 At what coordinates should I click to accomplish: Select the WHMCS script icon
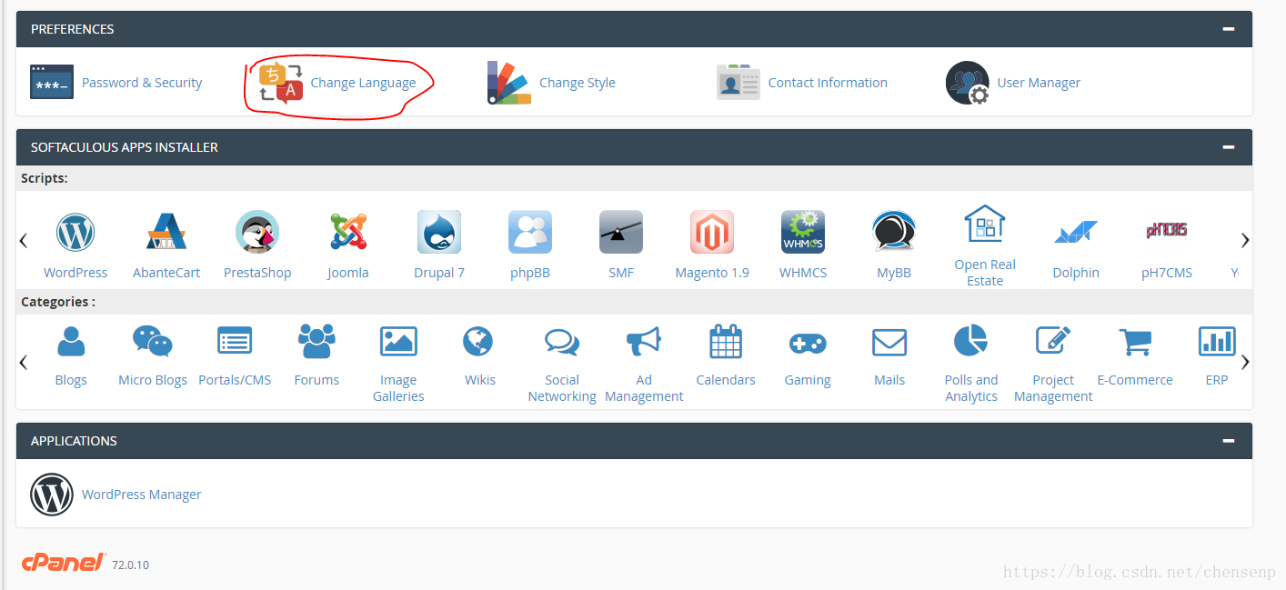click(803, 233)
